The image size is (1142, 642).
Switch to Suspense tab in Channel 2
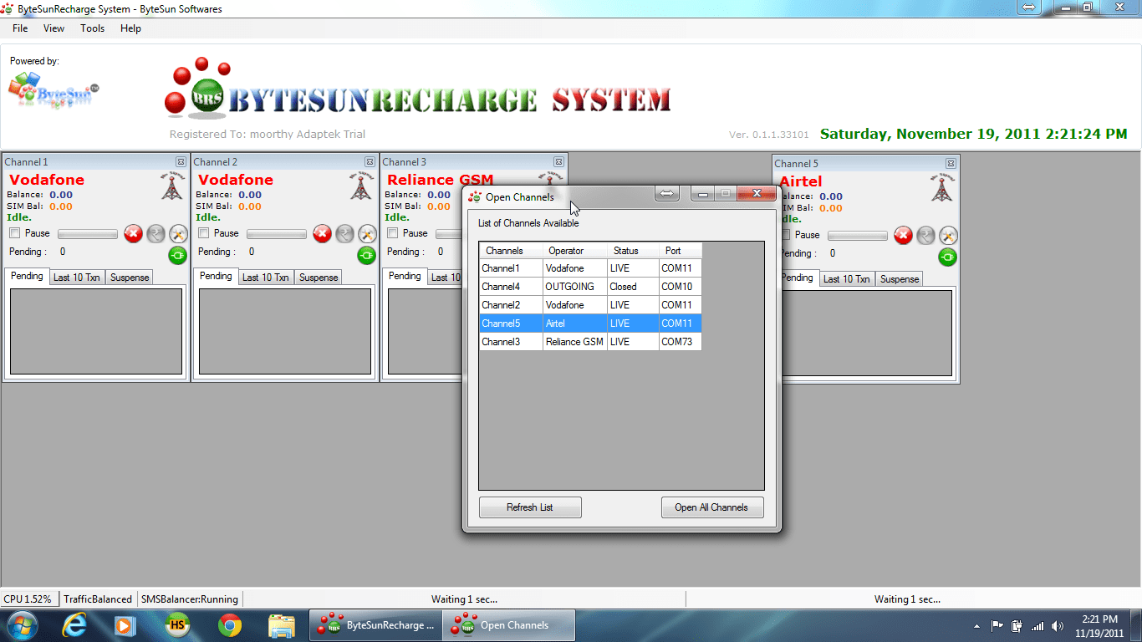point(319,278)
